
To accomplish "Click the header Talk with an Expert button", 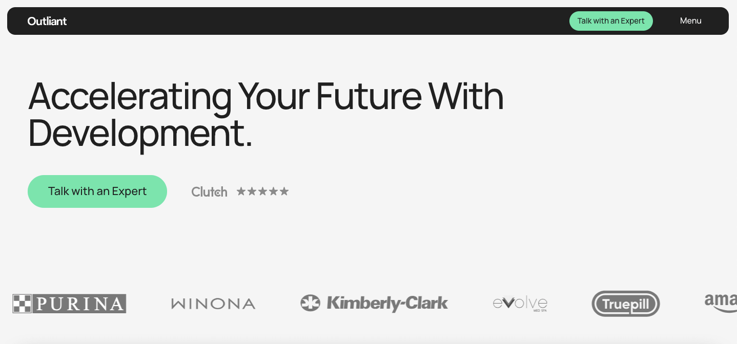I will [611, 21].
